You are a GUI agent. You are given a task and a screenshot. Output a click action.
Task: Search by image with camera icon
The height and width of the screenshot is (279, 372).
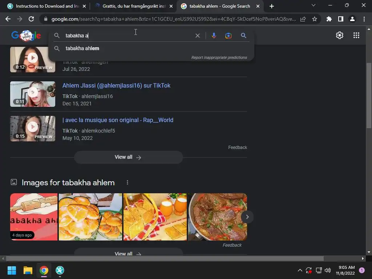pyautogui.click(x=229, y=36)
